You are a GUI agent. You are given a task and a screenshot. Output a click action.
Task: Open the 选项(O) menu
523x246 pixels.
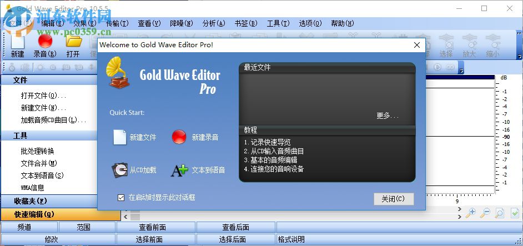tap(310, 23)
